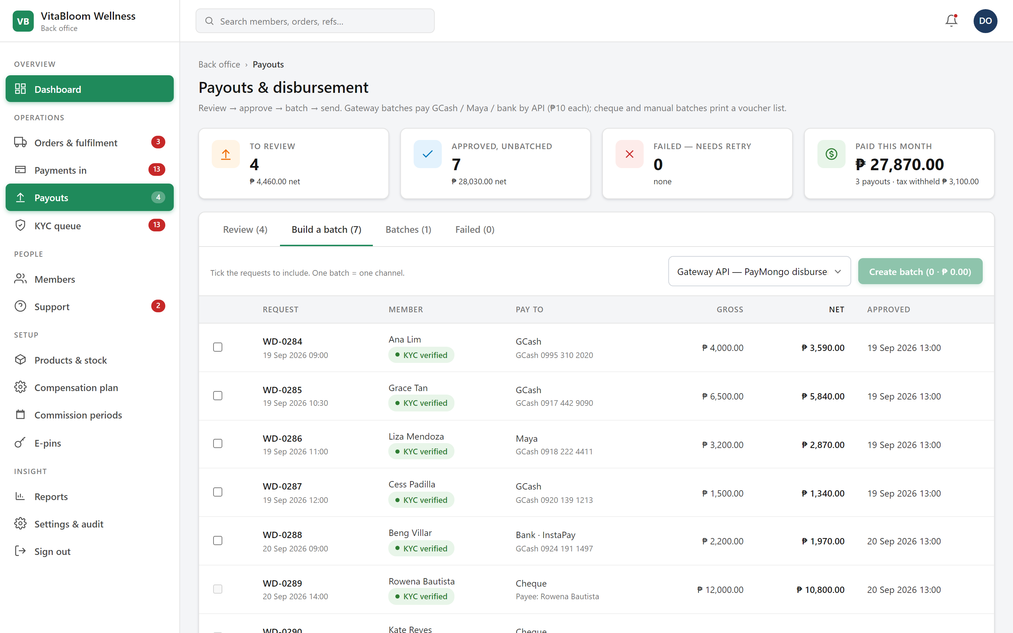Image resolution: width=1013 pixels, height=633 pixels.
Task: Click the Settings & audit gear icon
Action: (x=20, y=523)
